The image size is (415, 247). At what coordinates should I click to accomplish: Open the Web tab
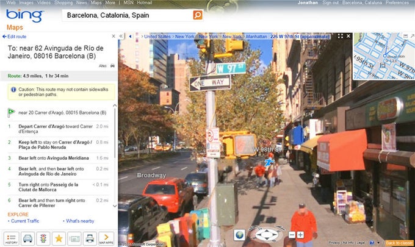pyautogui.click(x=10, y=2)
